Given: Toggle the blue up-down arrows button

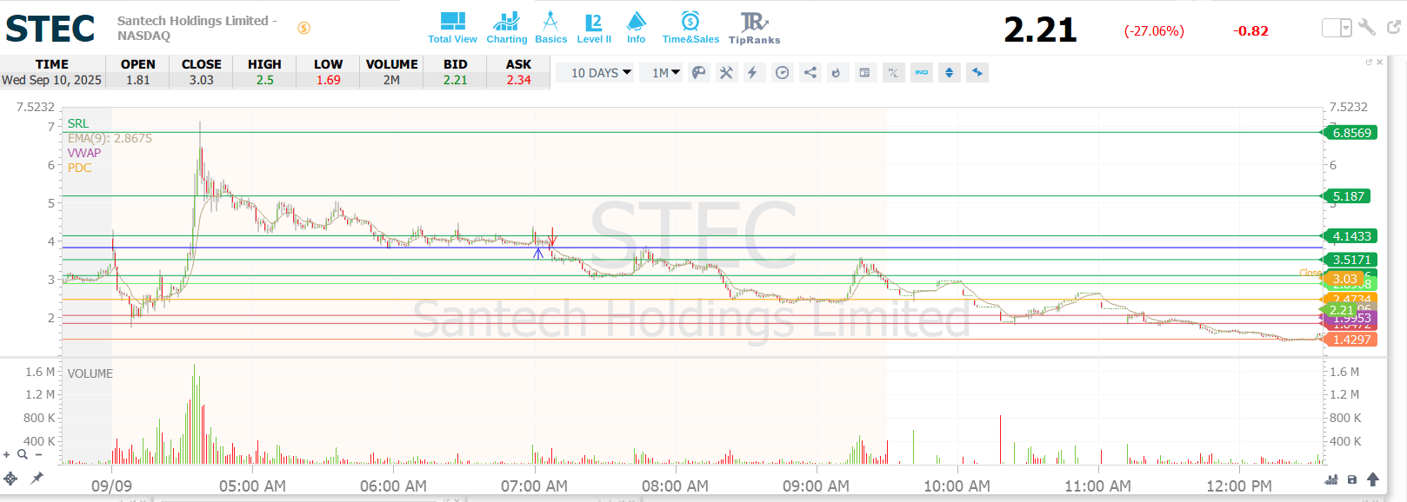Looking at the screenshot, I should point(949,73).
